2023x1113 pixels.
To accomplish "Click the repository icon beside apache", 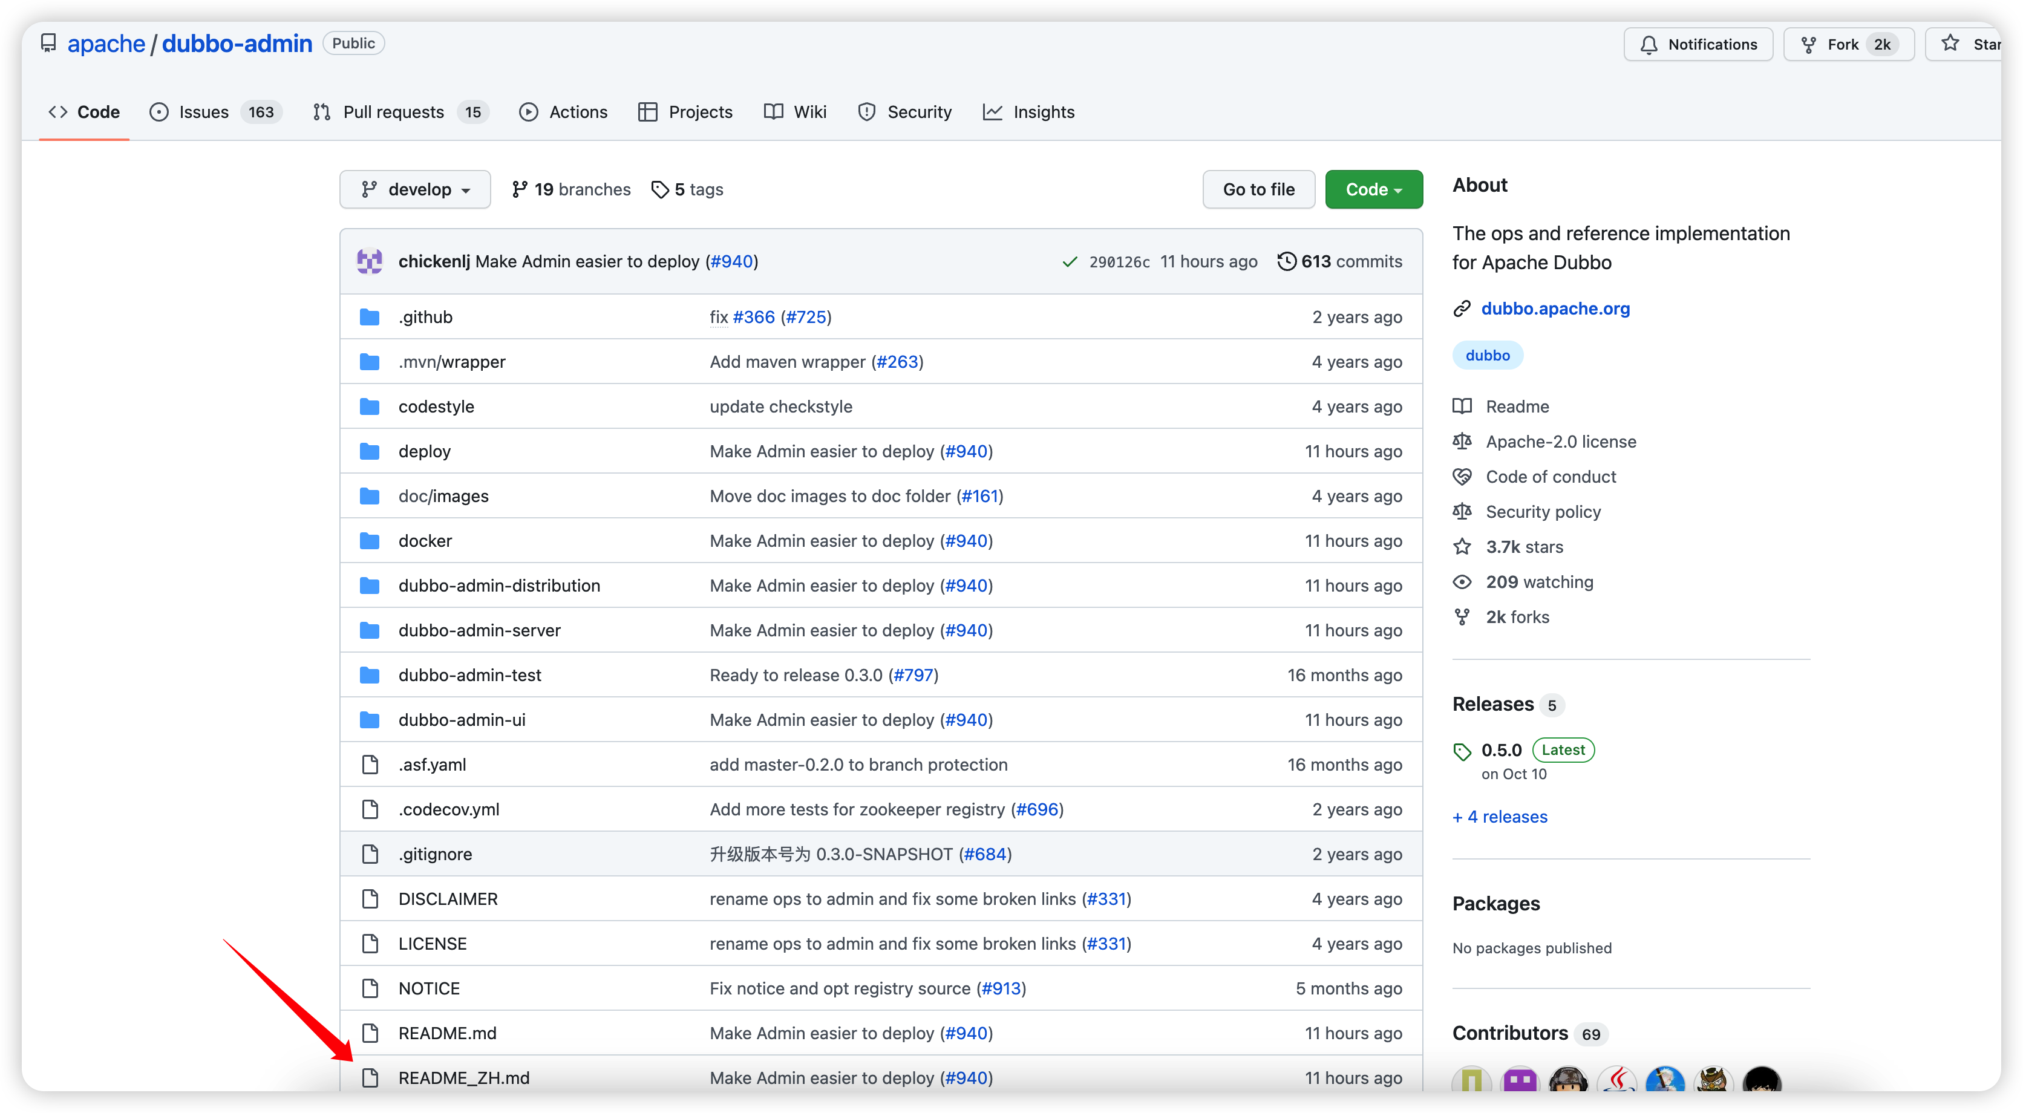I will (x=48, y=43).
